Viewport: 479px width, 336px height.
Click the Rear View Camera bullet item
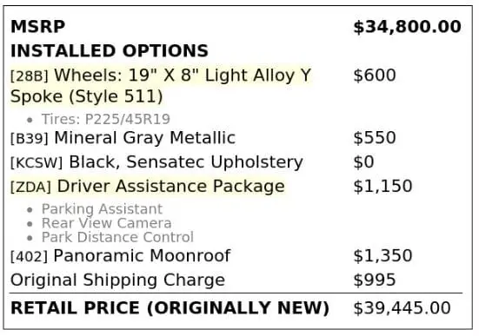point(106,223)
